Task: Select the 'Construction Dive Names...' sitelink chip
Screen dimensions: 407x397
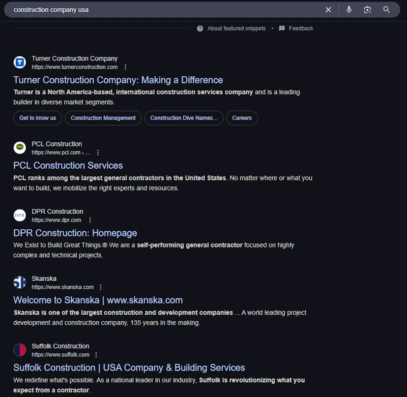Action: pyautogui.click(x=184, y=118)
